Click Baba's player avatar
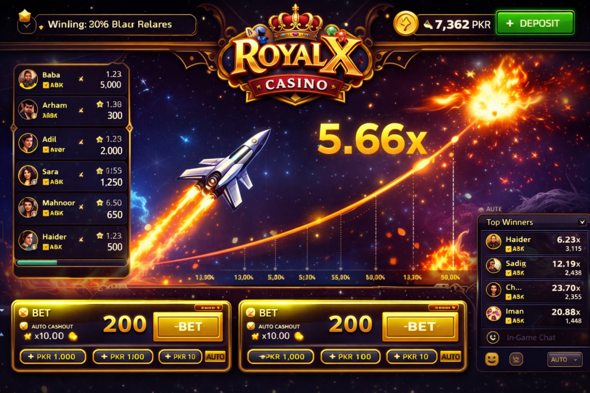Image resolution: width=590 pixels, height=393 pixels. pyautogui.click(x=28, y=79)
